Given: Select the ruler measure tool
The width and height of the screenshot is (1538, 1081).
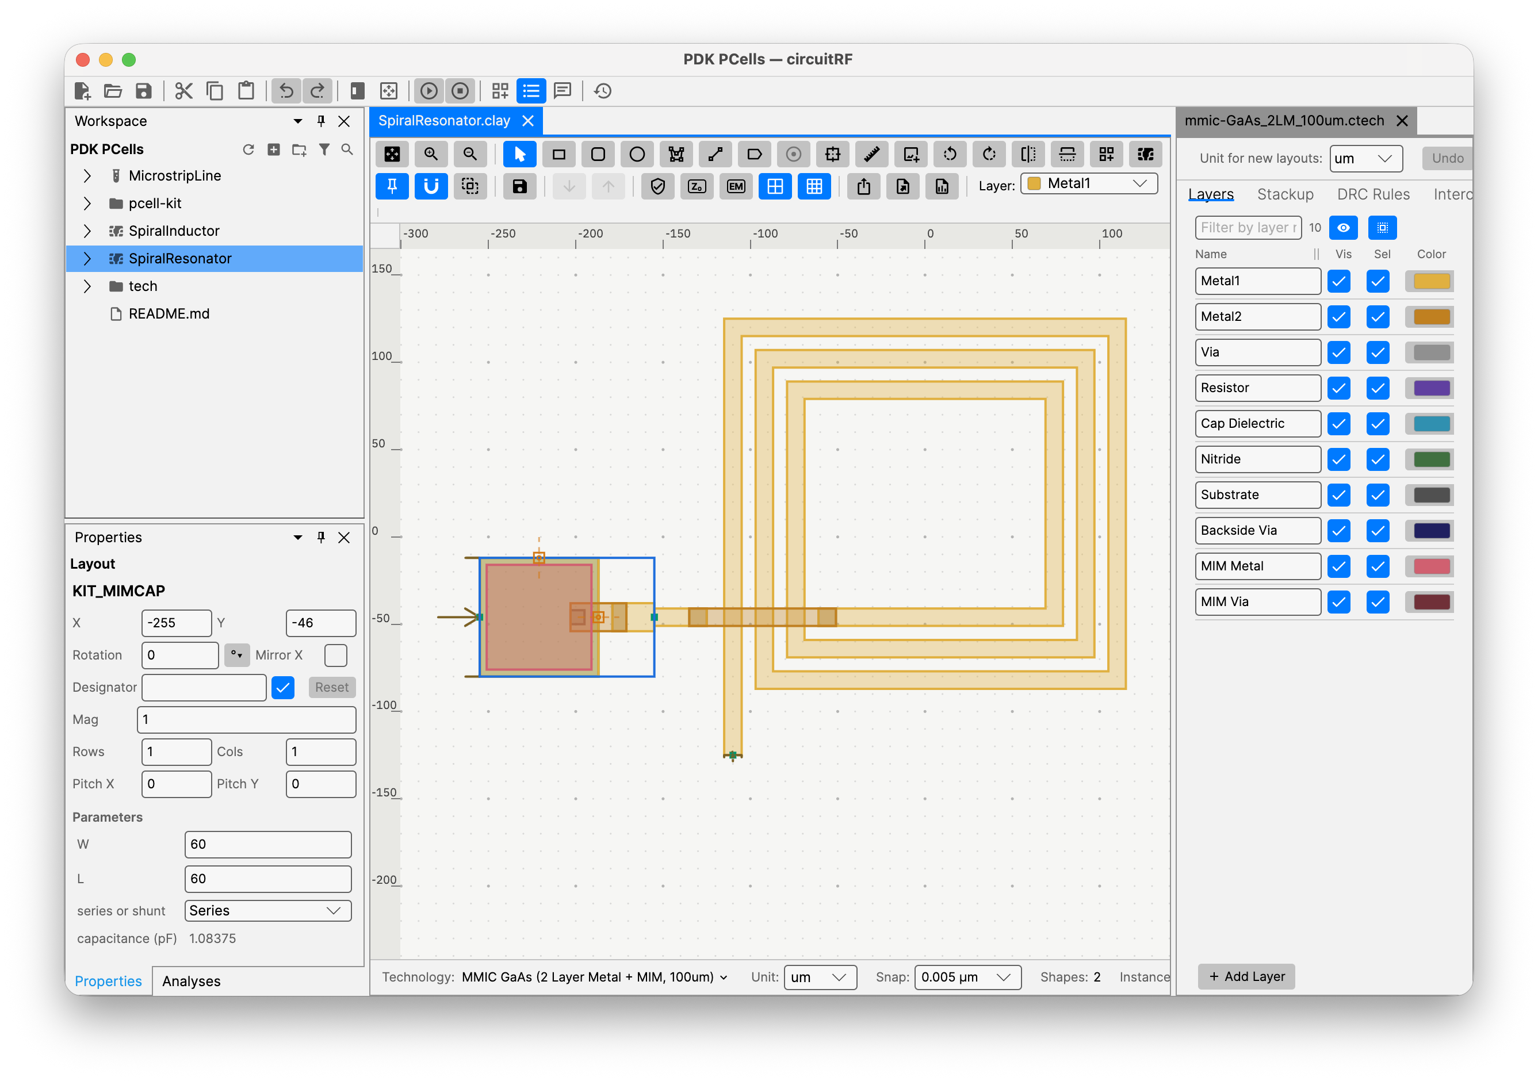Looking at the screenshot, I should pos(871,155).
